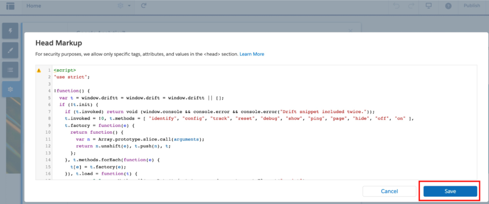Click the if (!t.init) line
This screenshot has width=489, height=204.
79,105
